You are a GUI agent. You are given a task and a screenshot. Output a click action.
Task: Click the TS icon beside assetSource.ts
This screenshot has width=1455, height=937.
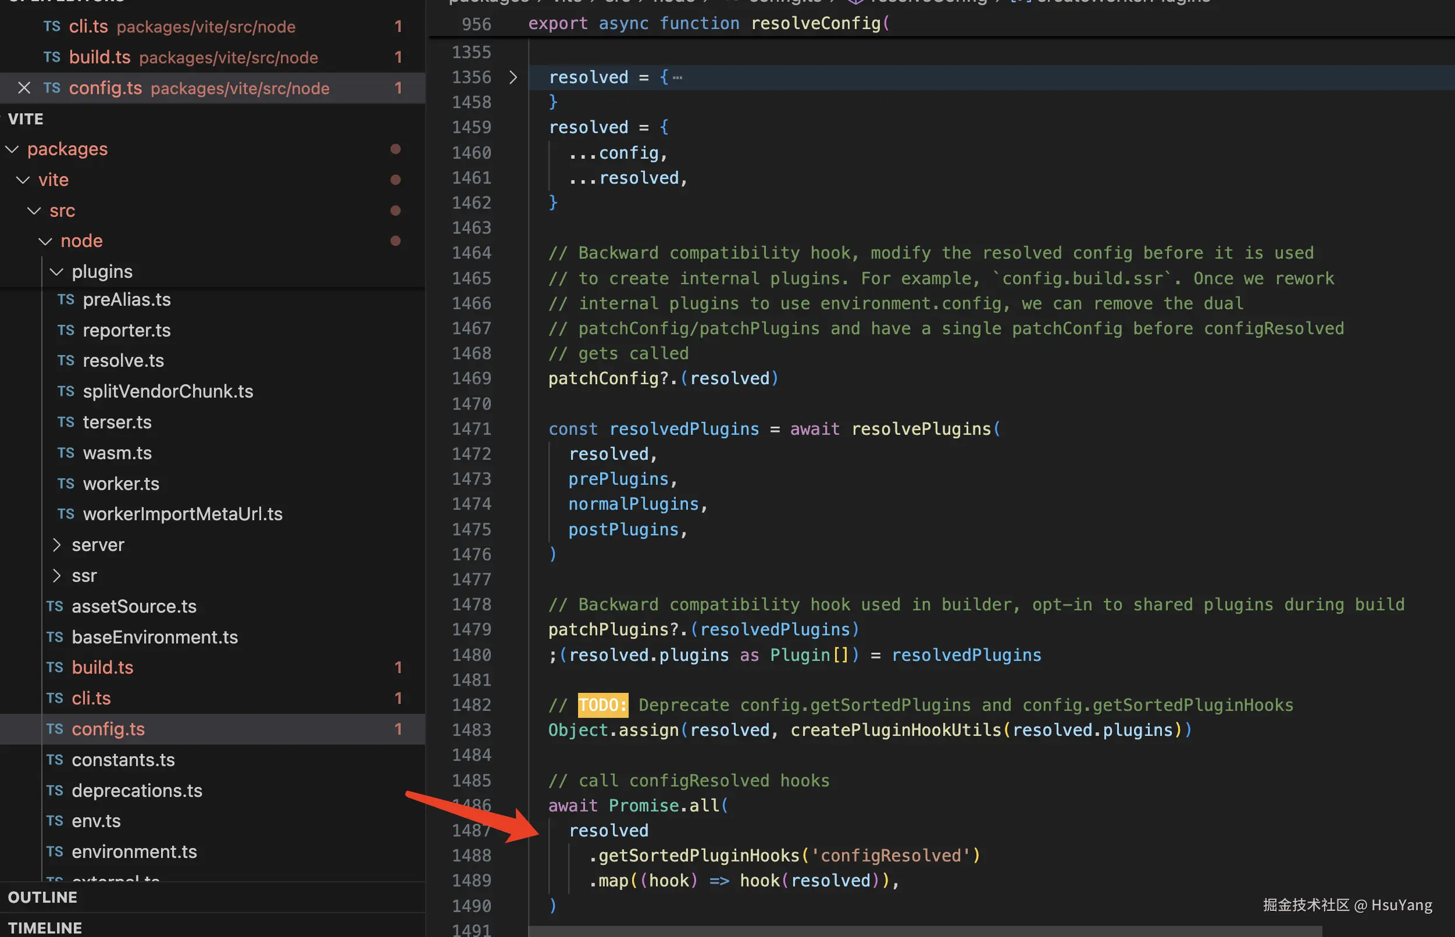coord(55,606)
